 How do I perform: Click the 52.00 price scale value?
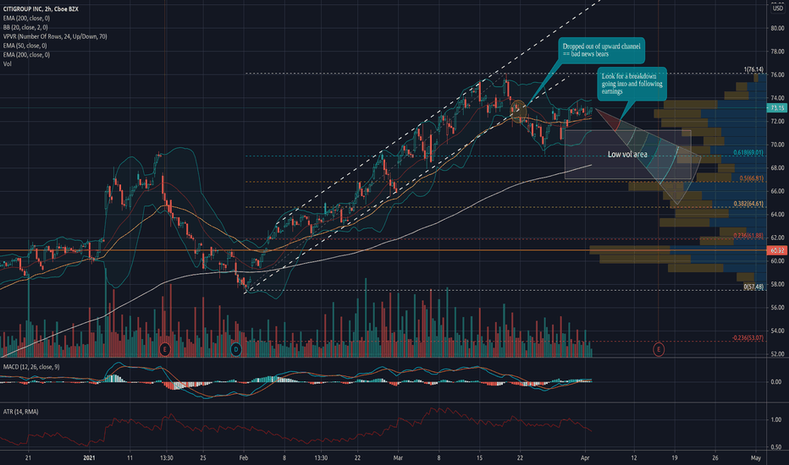[777, 354]
